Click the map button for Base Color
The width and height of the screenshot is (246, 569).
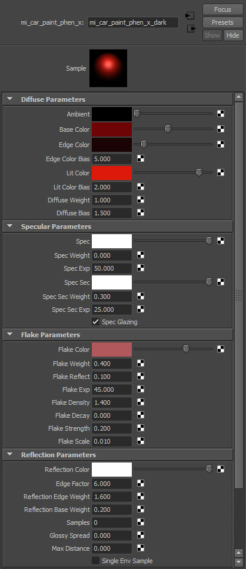221,129
